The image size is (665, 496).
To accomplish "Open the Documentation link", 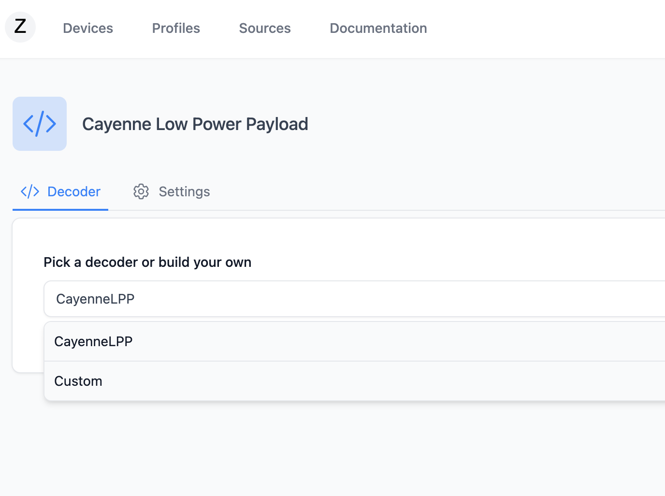I will click(378, 28).
